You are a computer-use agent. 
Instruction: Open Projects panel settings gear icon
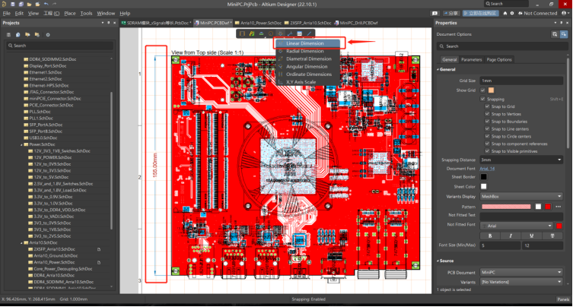48,34
